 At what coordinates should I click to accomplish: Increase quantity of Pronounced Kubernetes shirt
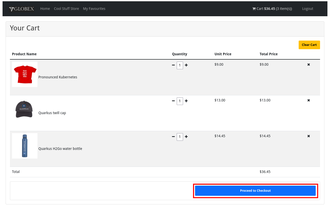click(186, 65)
